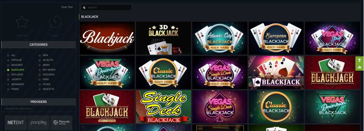Select the Roulette category radio
This screenshot has width=364, height=131.
click(40, 89)
